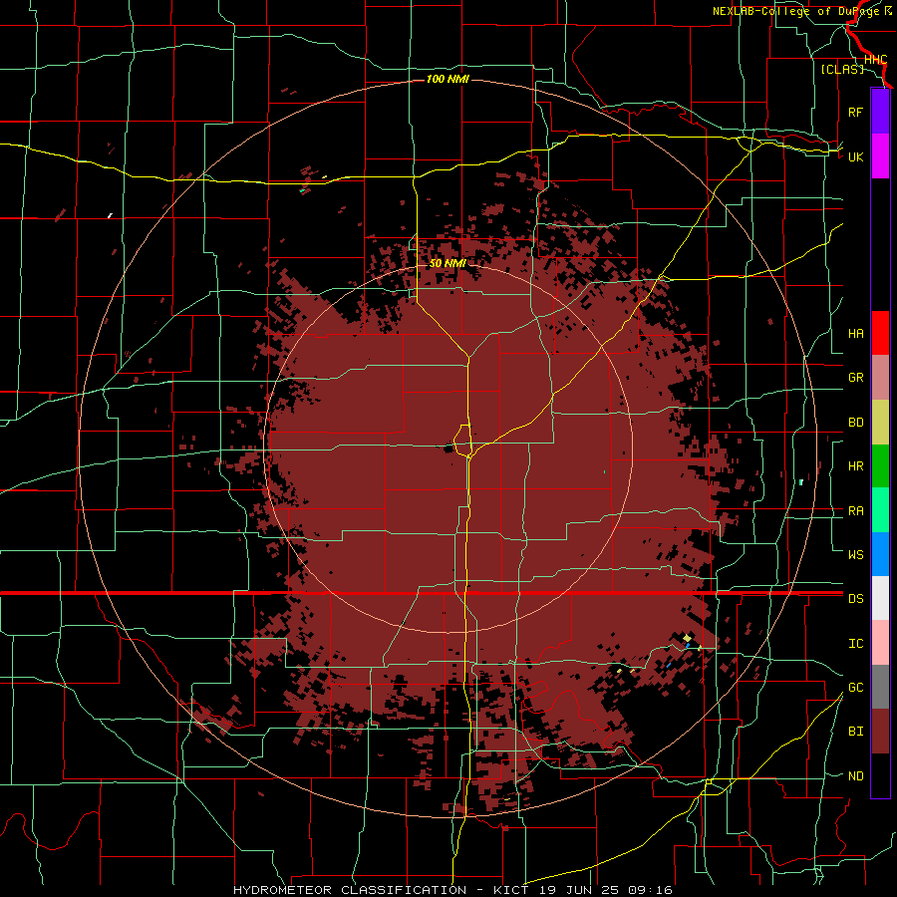Click the WS blue legend swatch
The height and width of the screenshot is (897, 897).
[880, 554]
